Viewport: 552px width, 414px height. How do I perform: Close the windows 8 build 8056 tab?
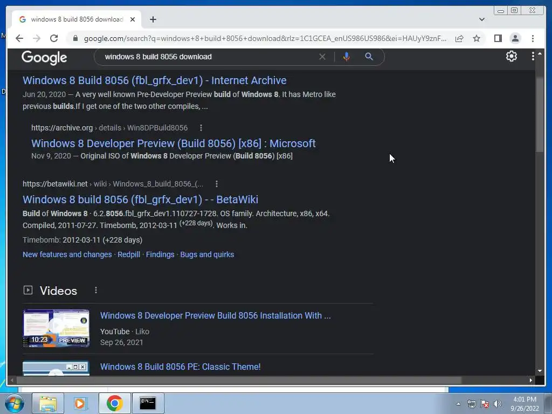tap(133, 19)
